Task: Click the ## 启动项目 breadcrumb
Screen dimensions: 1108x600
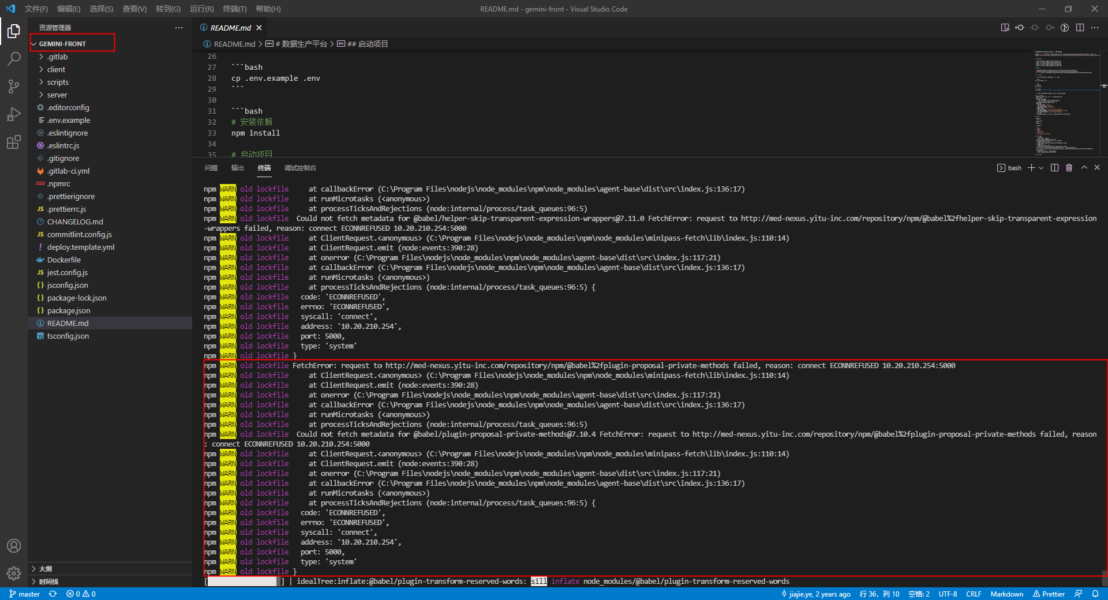Action: pyautogui.click(x=363, y=44)
